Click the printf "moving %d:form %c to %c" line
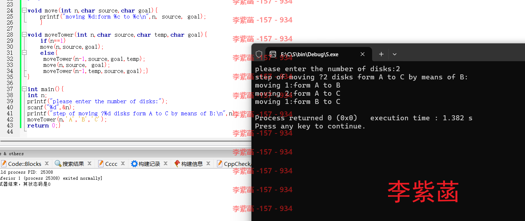Image resolution: width=525 pixels, height=221 pixels. pos(123,17)
